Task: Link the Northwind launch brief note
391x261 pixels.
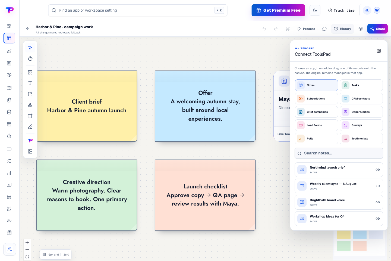Action: [x=377, y=170]
